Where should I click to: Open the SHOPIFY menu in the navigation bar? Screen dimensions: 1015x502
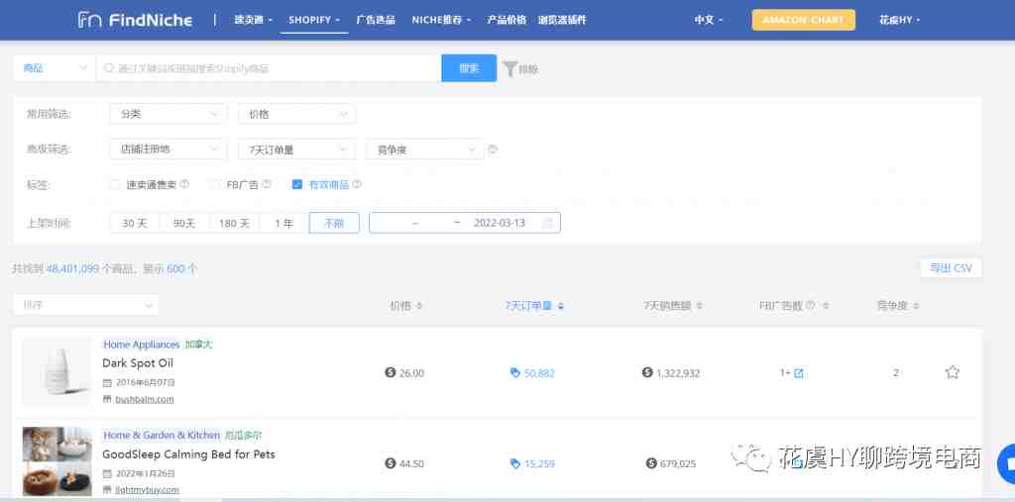coord(313,20)
